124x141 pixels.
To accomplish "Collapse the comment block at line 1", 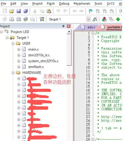I will 93,33.
